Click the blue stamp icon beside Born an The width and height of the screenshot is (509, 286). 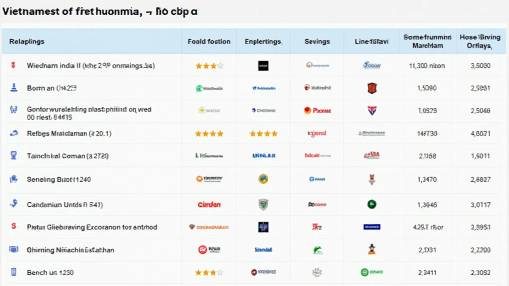coord(14,87)
